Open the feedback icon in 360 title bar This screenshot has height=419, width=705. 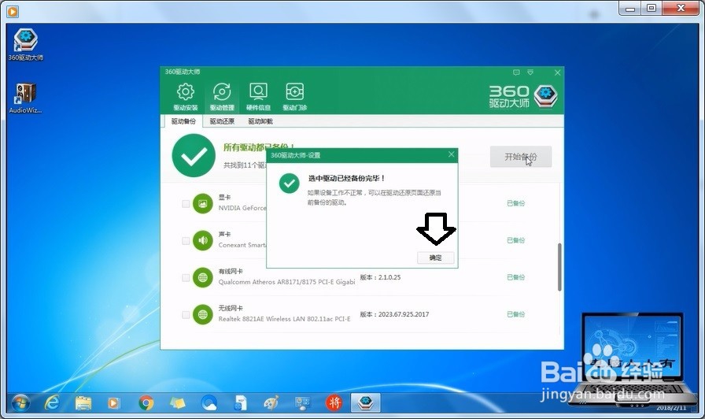click(516, 72)
